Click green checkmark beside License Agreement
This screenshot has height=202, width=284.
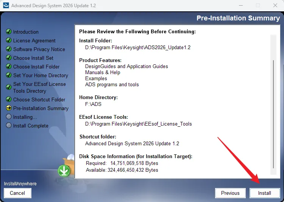(x=9, y=40)
